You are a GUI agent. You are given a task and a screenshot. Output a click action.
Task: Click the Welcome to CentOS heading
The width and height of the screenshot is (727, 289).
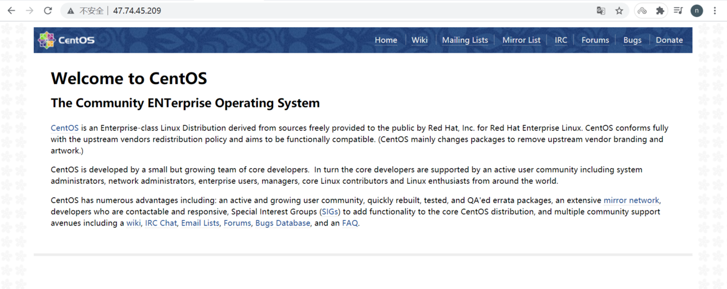pos(129,79)
